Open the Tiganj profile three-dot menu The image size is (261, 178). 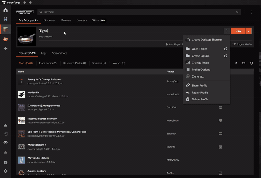227,31
